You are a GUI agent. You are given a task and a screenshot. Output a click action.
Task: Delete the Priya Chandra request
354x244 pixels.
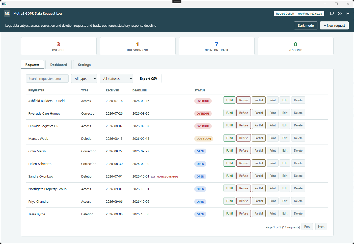298,201
